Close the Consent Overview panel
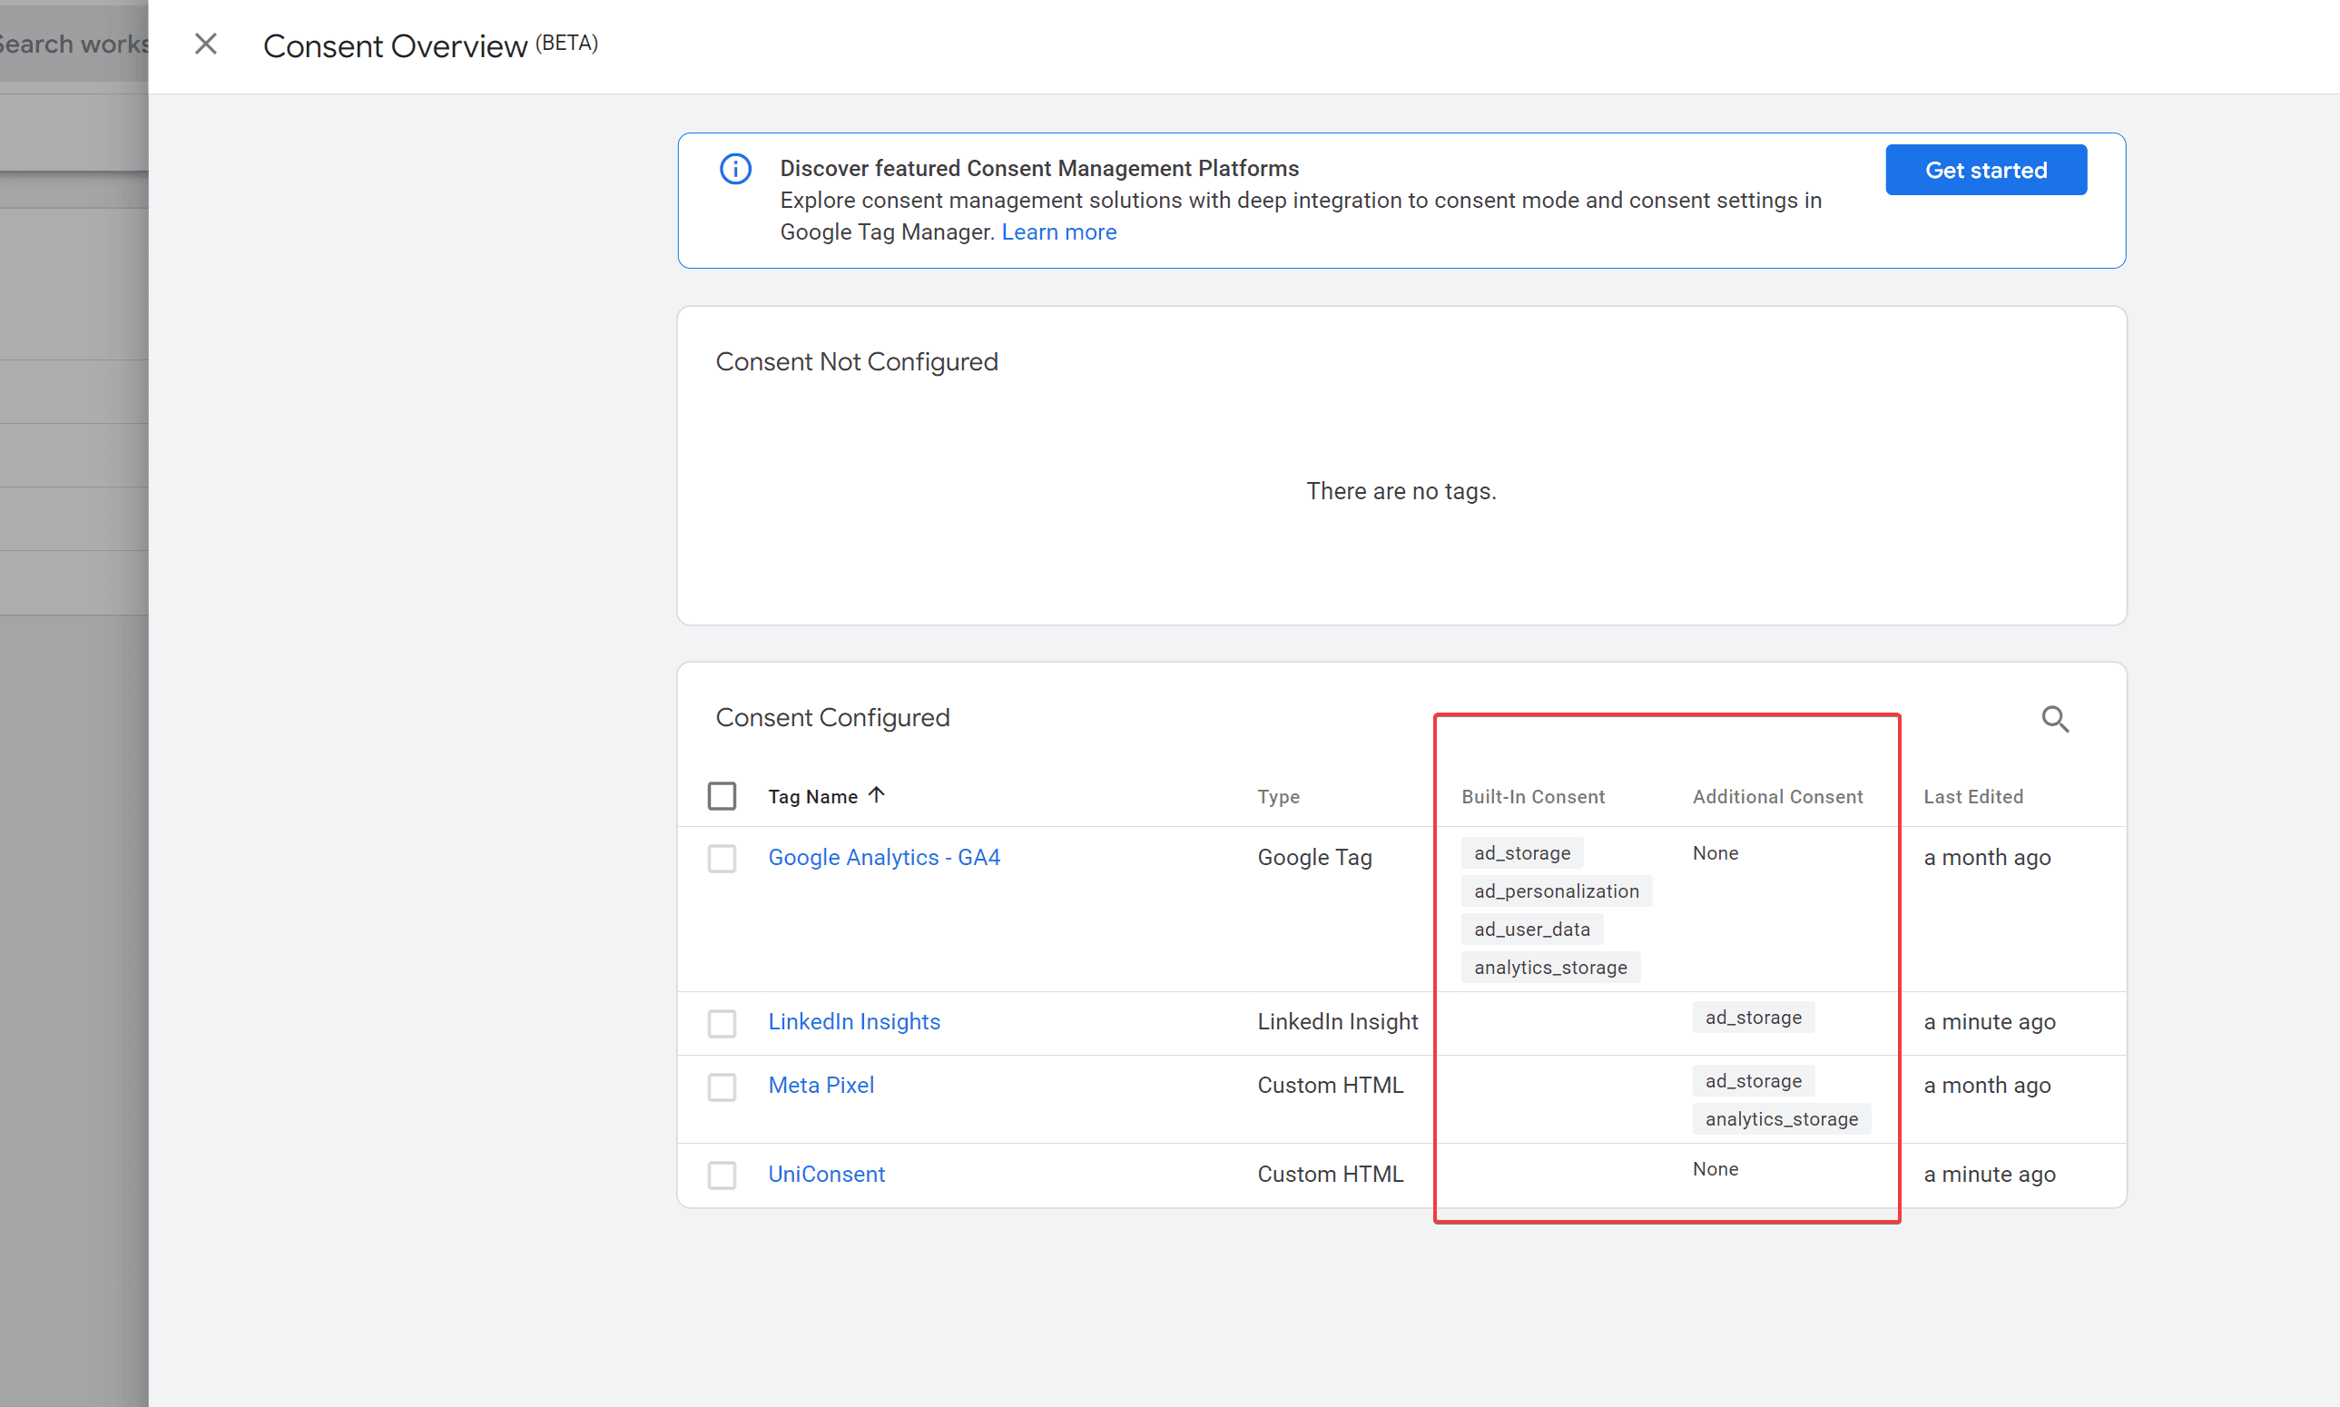2340x1407 pixels. (x=206, y=44)
